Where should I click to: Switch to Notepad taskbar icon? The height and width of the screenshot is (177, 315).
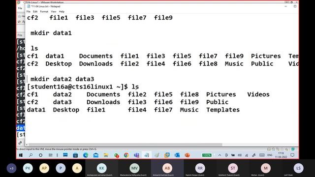[147, 155]
